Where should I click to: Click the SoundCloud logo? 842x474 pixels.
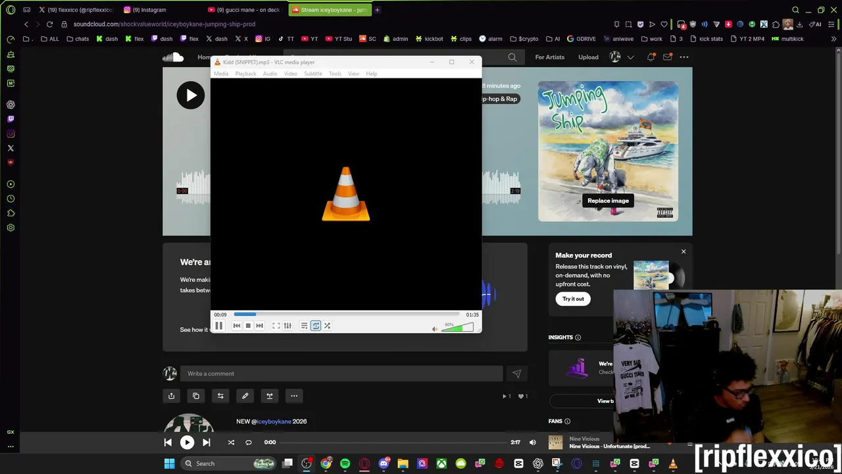173,57
